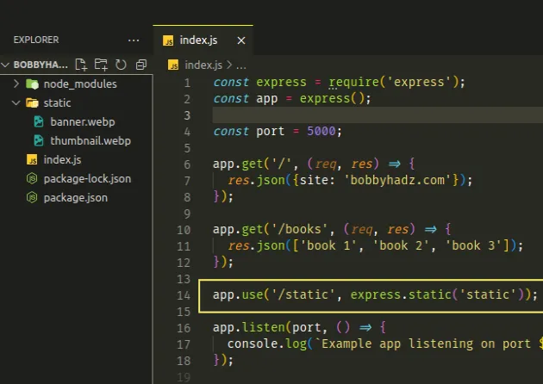Click Node icon beside package-lock.json
Image resolution: width=543 pixels, height=384 pixels.
click(32, 179)
